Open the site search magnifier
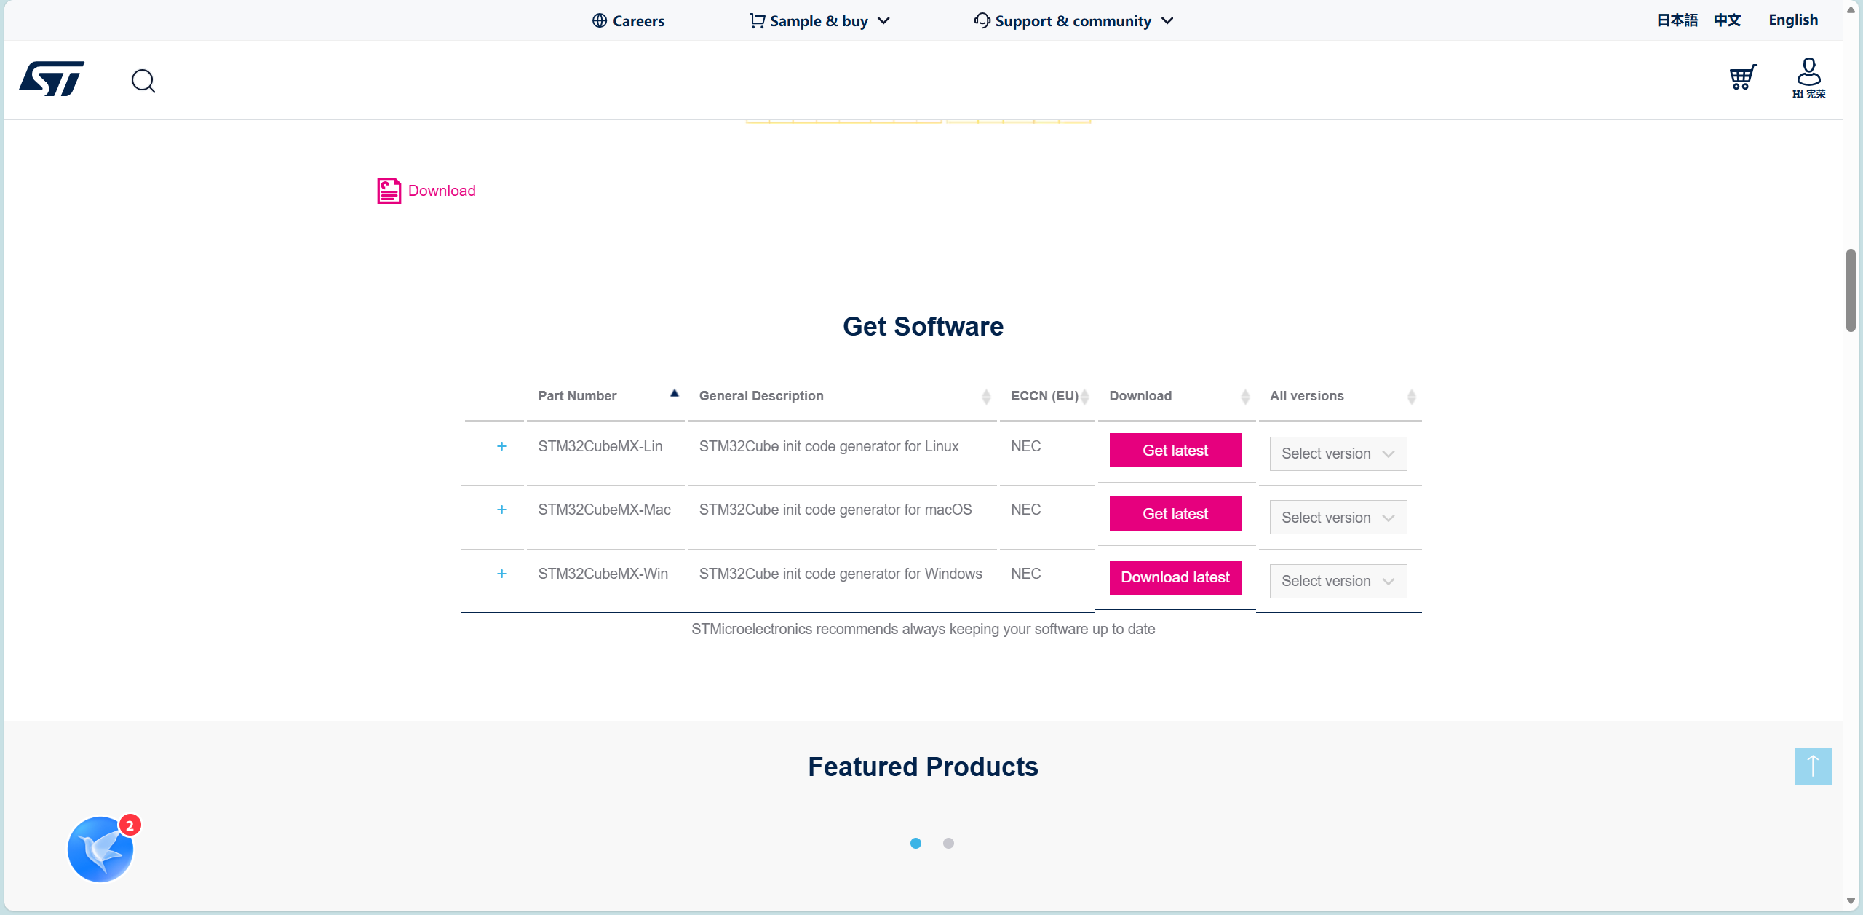Screen dimensions: 1863x915 tap(143, 81)
